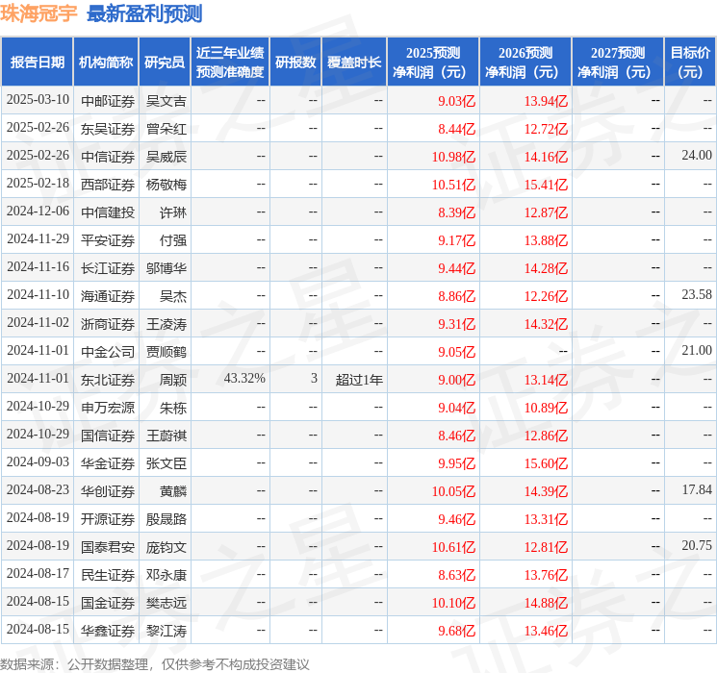This screenshot has height=673, width=717.
Task: Select the 华创证券 cell
Action: [108, 491]
